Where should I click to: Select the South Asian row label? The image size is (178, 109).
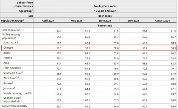(10, 43)
